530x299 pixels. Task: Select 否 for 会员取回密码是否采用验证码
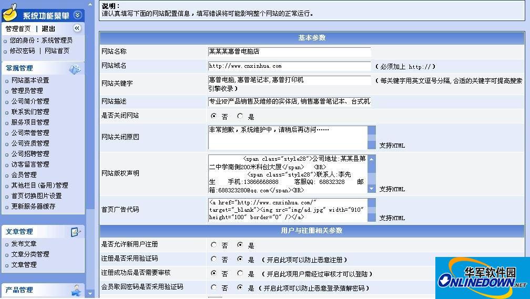click(x=213, y=287)
